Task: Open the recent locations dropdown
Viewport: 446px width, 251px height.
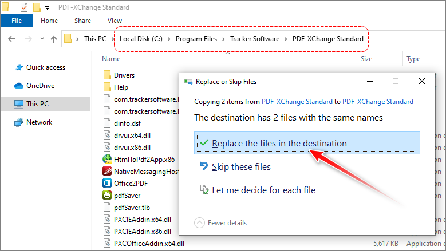Action: (x=42, y=38)
